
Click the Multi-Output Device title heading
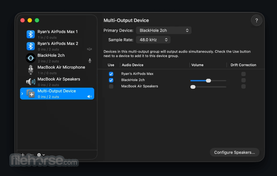click(126, 21)
